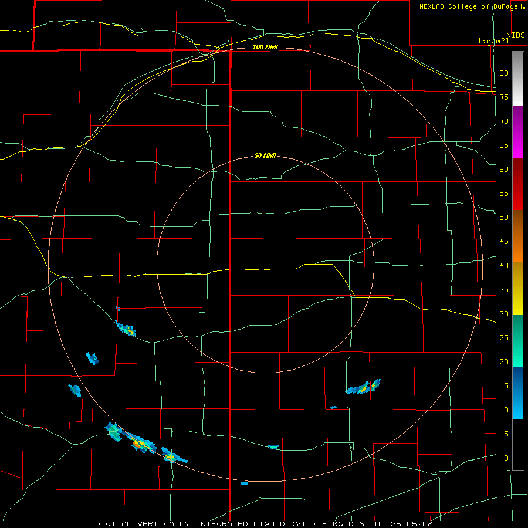Click legend value 40
Image resolution: width=528 pixels, height=528 pixels.
(x=504, y=265)
